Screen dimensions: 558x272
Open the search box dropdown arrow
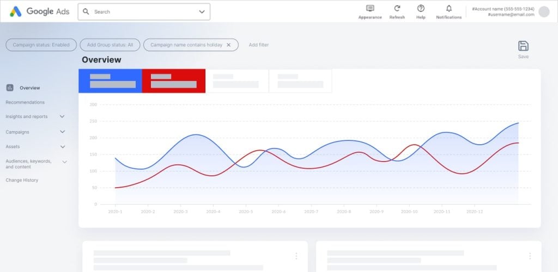(x=202, y=12)
